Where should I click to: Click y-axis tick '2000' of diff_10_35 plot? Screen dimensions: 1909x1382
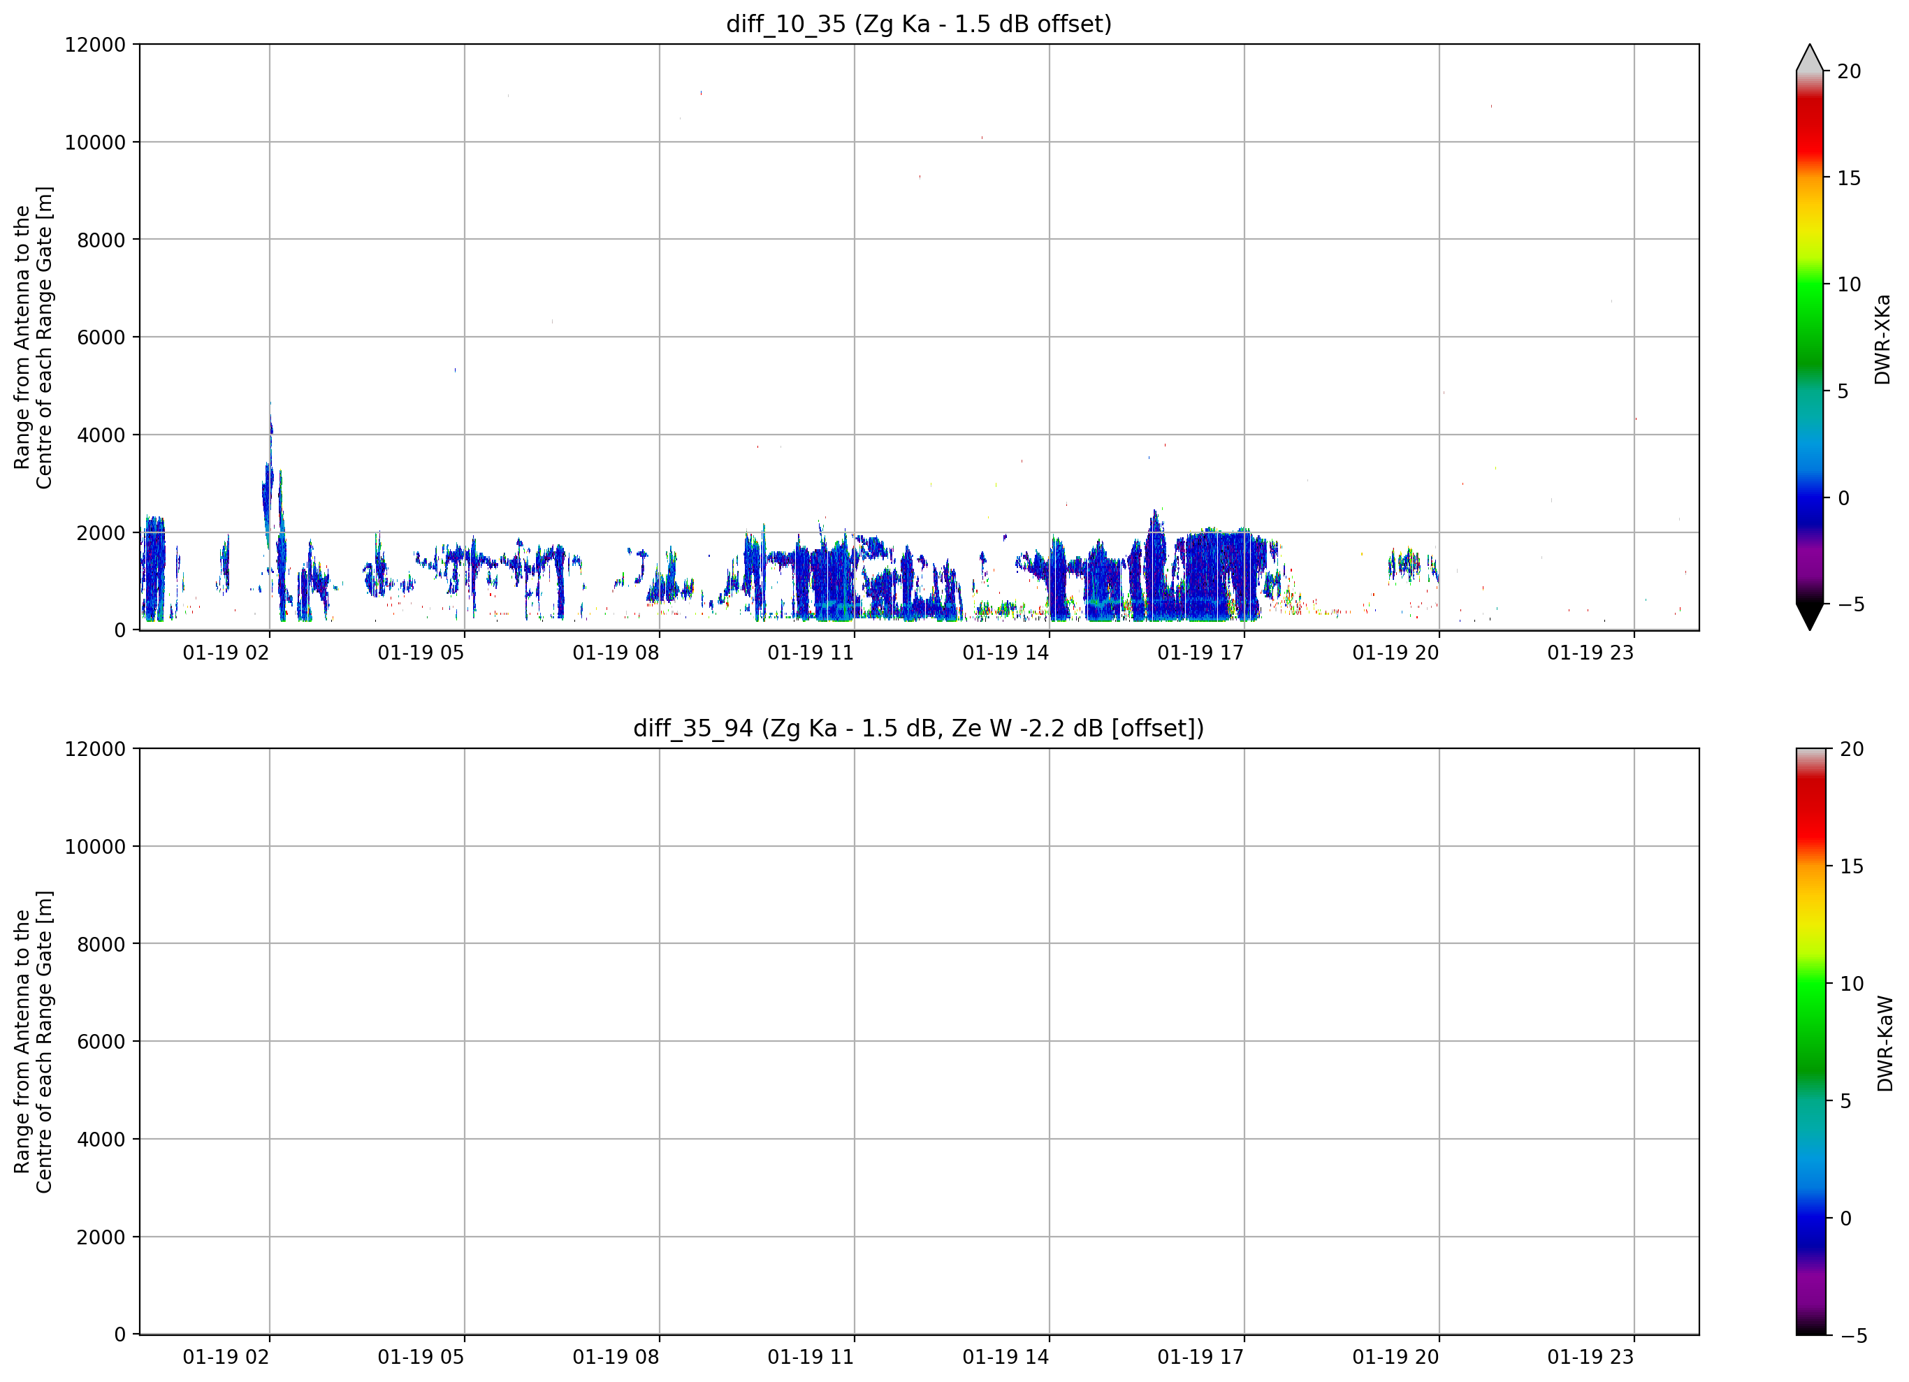click(x=101, y=533)
